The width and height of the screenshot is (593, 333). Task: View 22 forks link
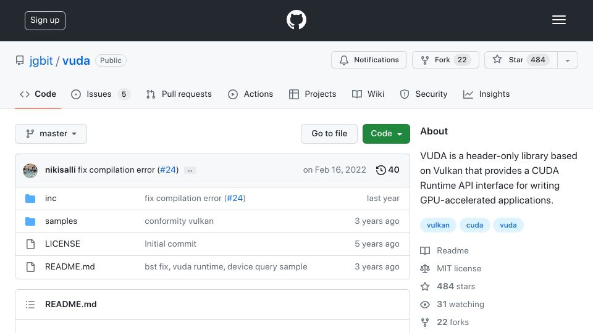point(445,322)
